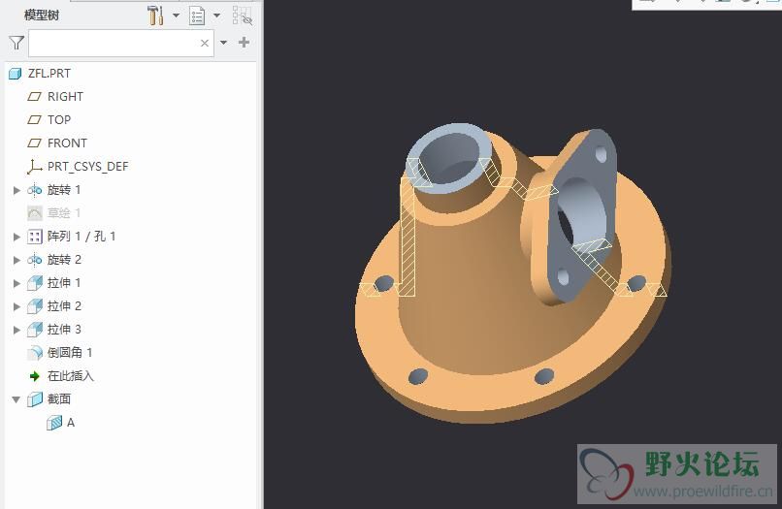The width and height of the screenshot is (782, 509).
Task: Select the FRONT datum plane
Action: click(67, 143)
